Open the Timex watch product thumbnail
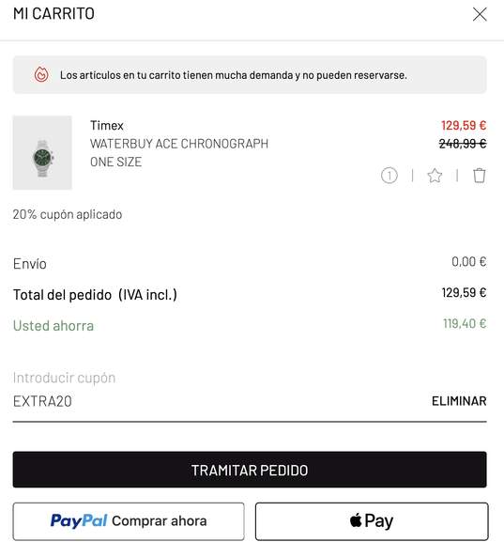This screenshot has height=542, width=504. pos(42,152)
